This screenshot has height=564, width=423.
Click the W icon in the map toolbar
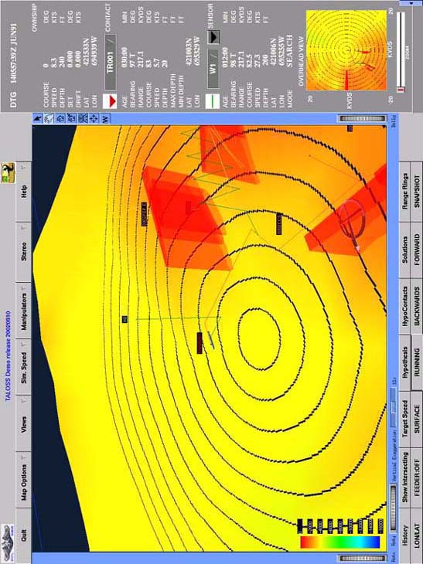105,117
